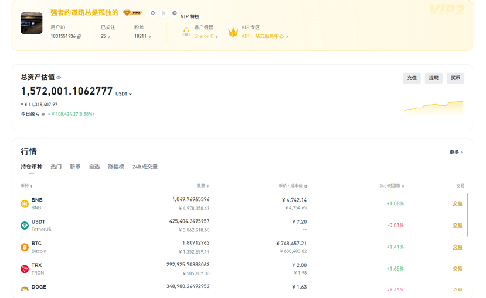Click 交易 in the USDT row
The image size is (486, 298).
pos(457,226)
